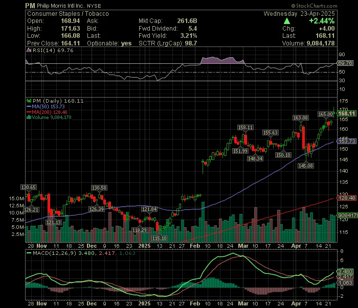The height and width of the screenshot is (308, 358).
Task: Click the 151.99 price low label
Action: [x=240, y=151]
